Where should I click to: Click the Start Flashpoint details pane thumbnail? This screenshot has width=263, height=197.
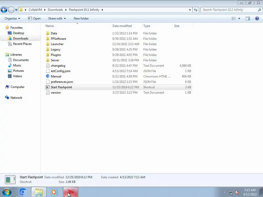[10, 180]
